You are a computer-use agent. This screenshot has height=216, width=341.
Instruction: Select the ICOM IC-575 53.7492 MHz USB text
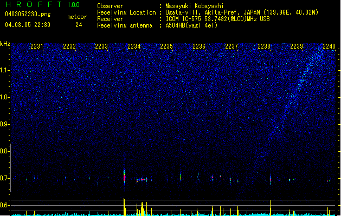[x=218, y=19]
